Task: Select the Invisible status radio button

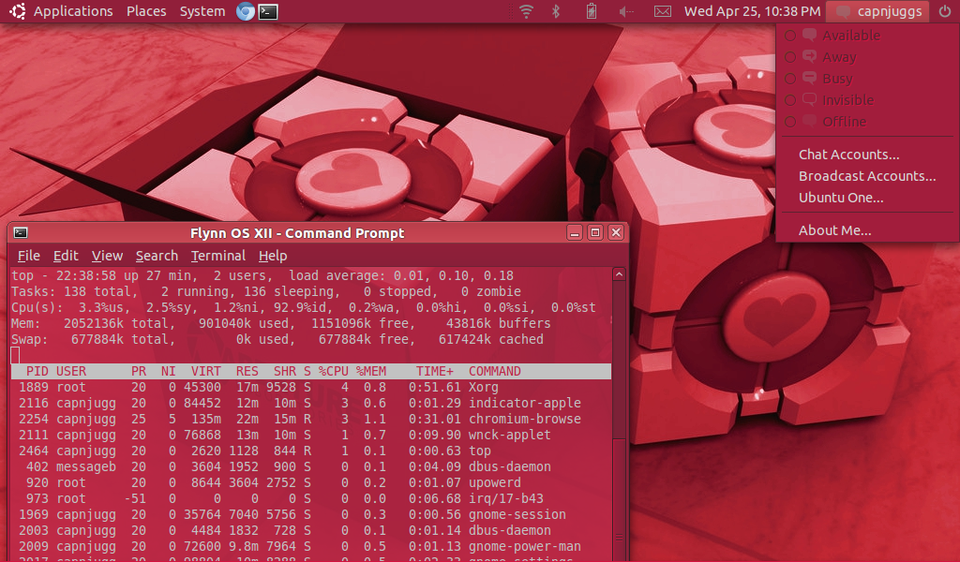Action: coord(790,99)
